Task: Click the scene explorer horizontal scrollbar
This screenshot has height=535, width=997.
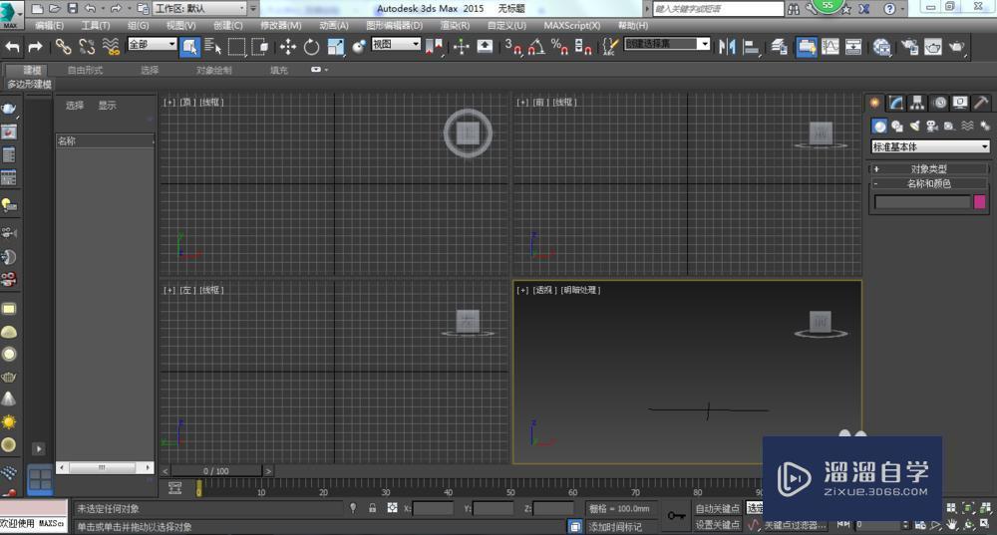Action: click(105, 467)
